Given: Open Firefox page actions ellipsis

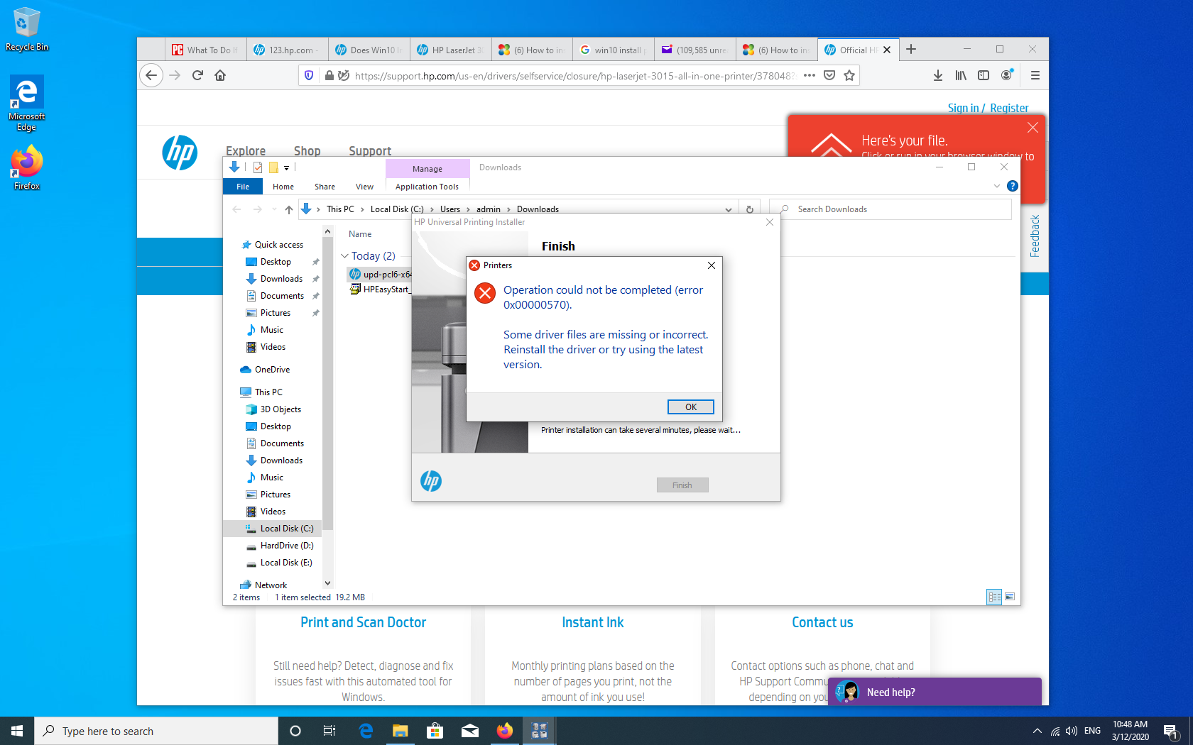Looking at the screenshot, I should click(x=810, y=75).
